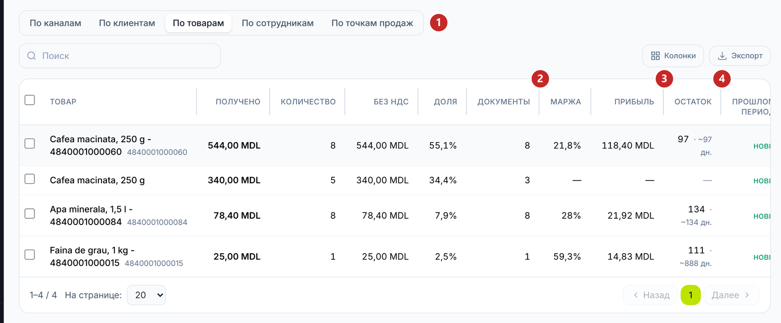The width and height of the screenshot is (781, 323).
Task: Sort by the ПОЛУЧЕНО column header
Action: pyautogui.click(x=238, y=102)
